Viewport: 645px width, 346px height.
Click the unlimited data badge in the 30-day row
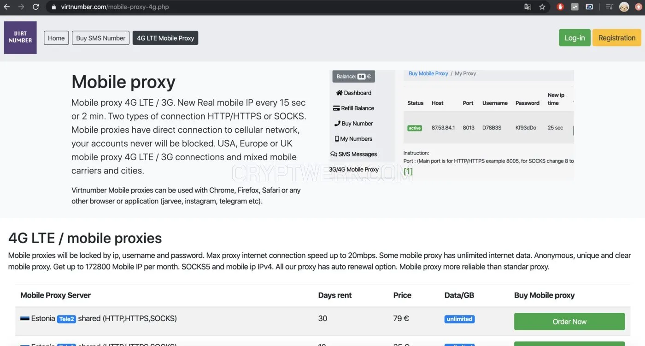(x=459, y=319)
